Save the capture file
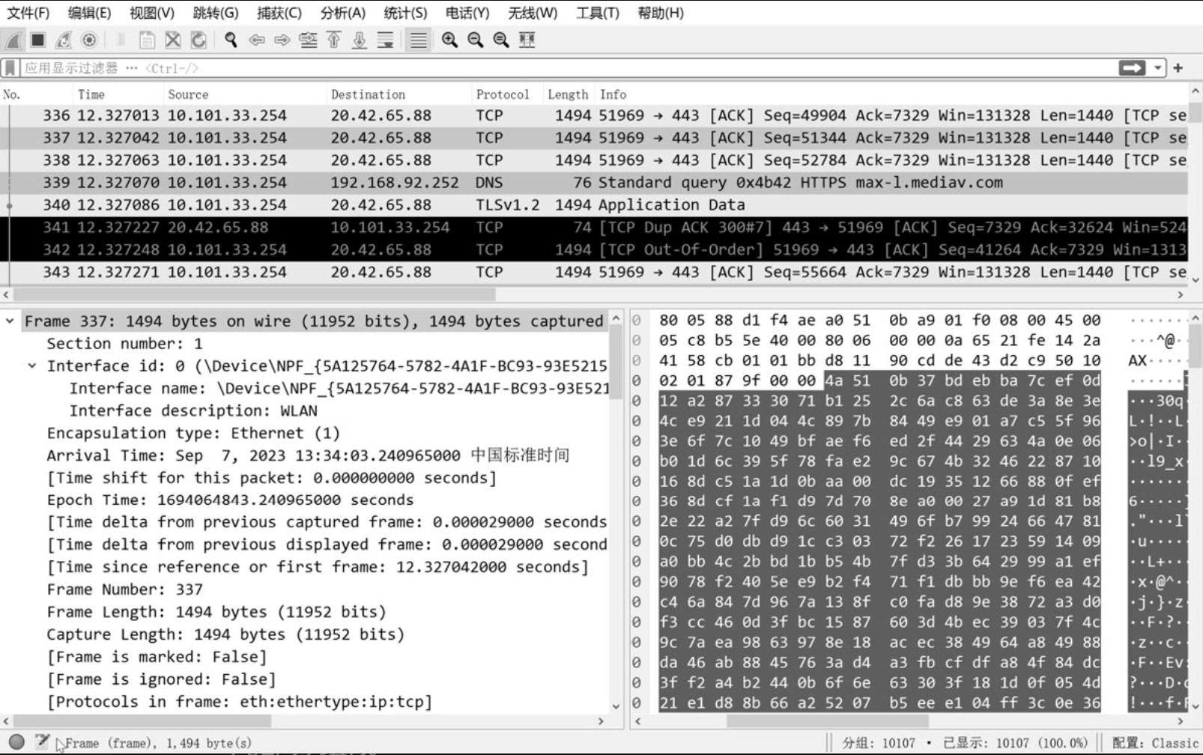 [x=147, y=40]
